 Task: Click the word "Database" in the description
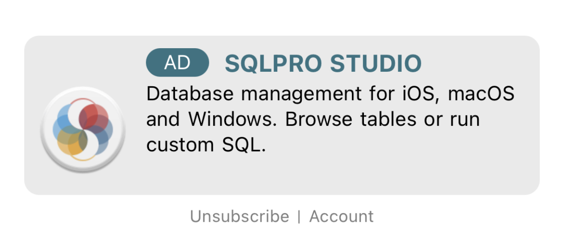coord(190,94)
